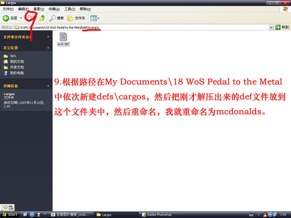Open the 查看(V) menu
Viewport: 291px width, 218px height.
tap(39, 9)
